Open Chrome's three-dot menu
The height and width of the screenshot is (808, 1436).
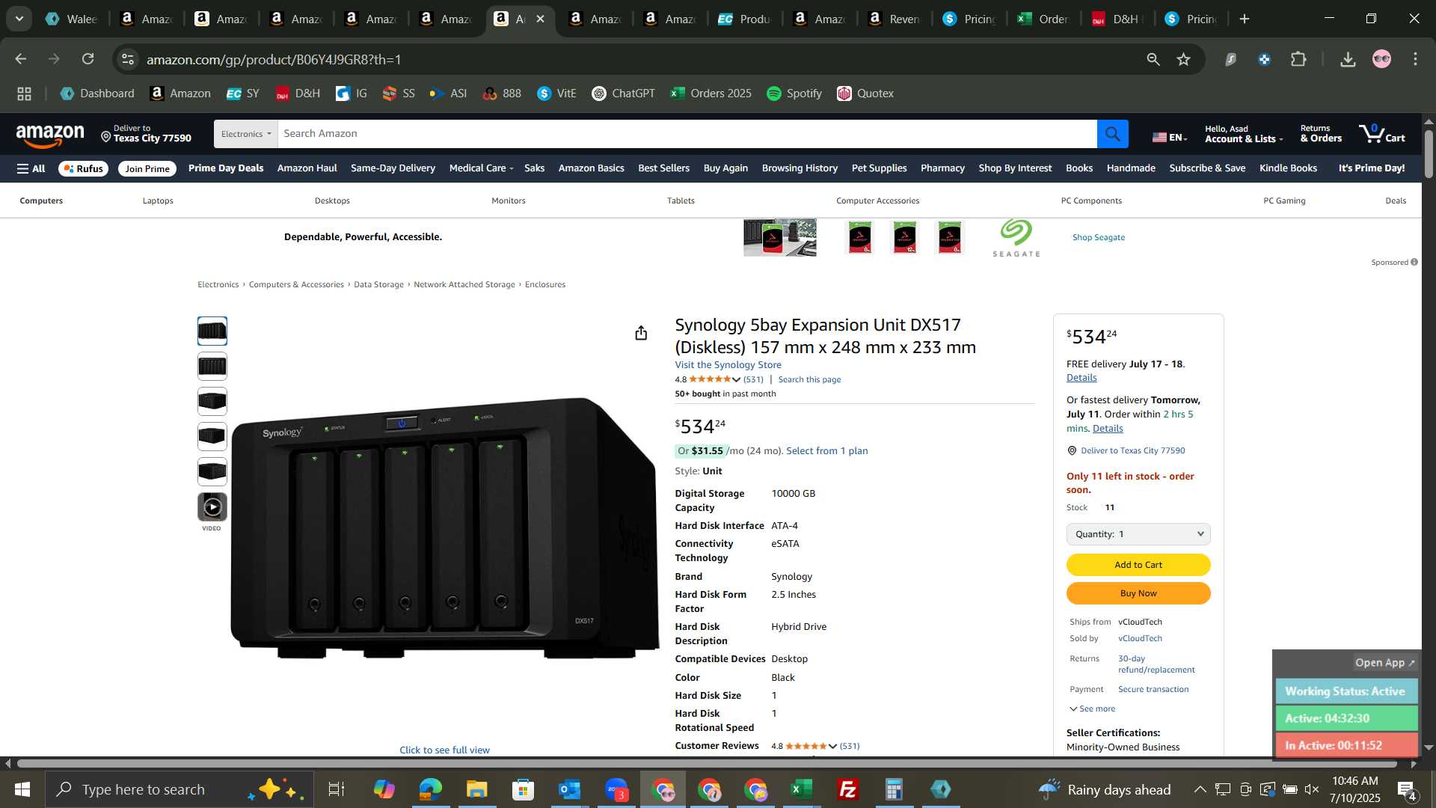pyautogui.click(x=1415, y=59)
